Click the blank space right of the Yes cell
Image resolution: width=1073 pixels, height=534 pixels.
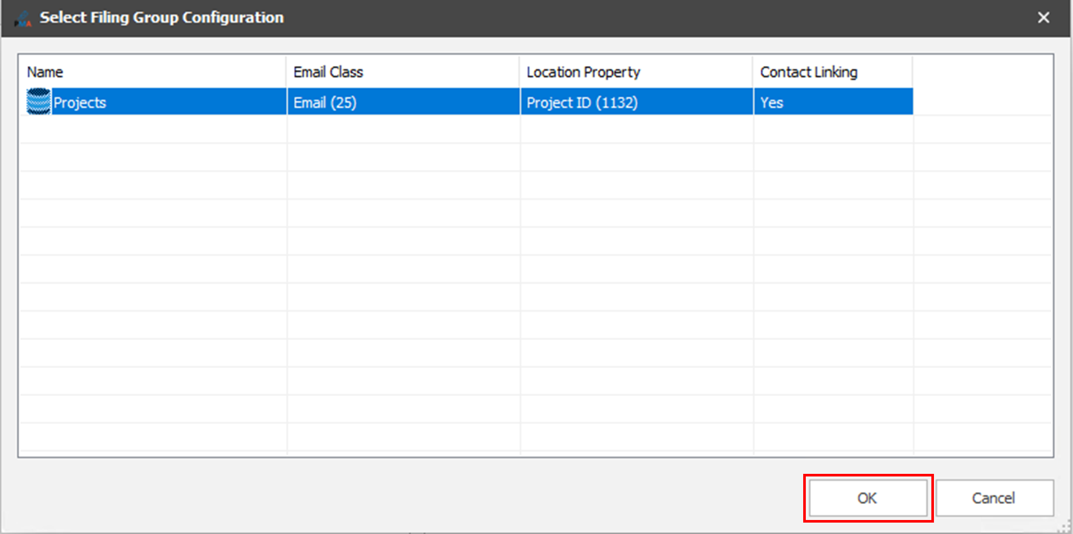[982, 103]
